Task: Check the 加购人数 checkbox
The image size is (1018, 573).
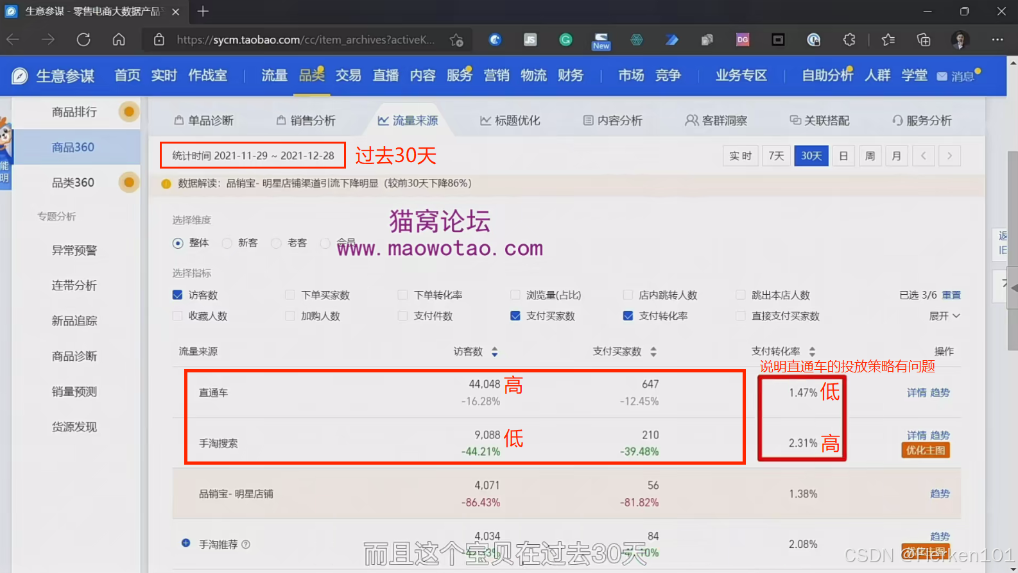Action: coord(290,315)
